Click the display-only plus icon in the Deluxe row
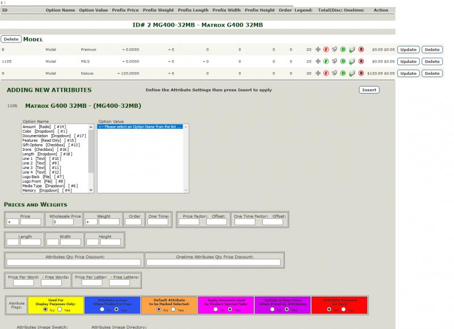This screenshot has height=329, width=454. (x=318, y=73)
